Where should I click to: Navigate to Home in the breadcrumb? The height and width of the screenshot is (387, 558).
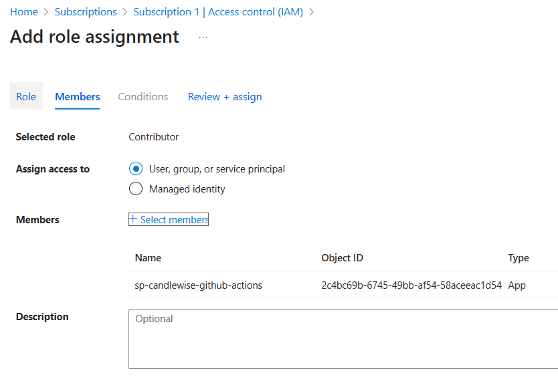point(24,12)
